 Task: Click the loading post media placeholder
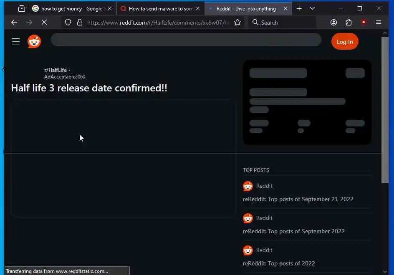[124, 159]
